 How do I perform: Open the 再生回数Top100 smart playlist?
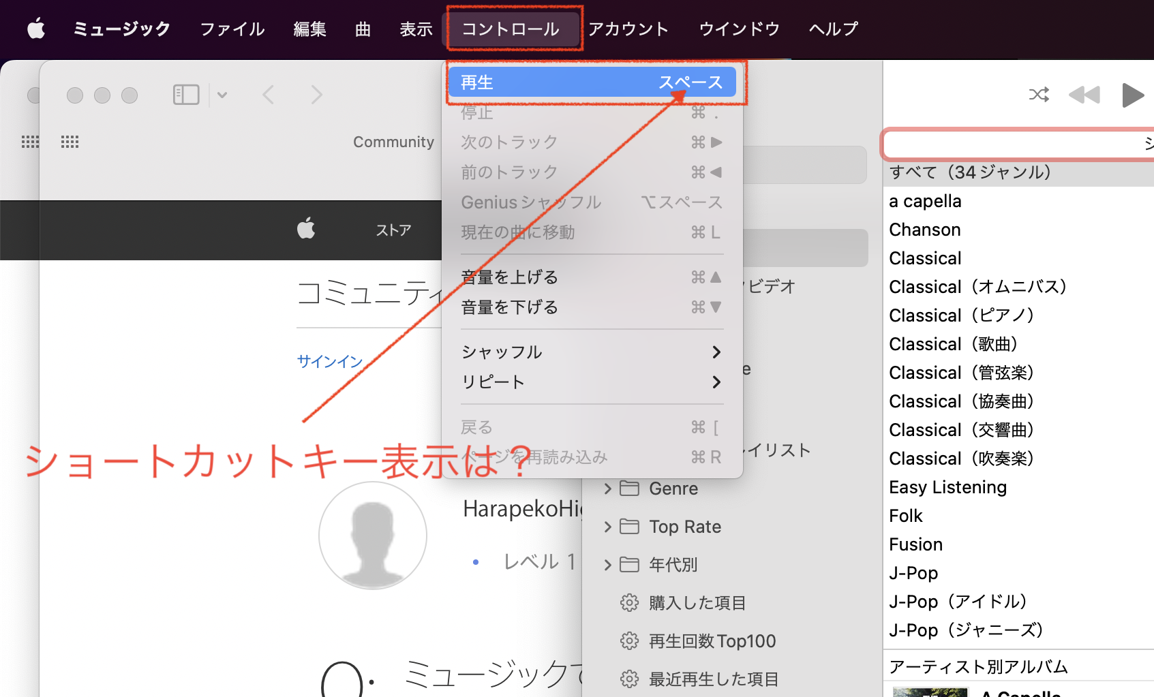click(712, 641)
